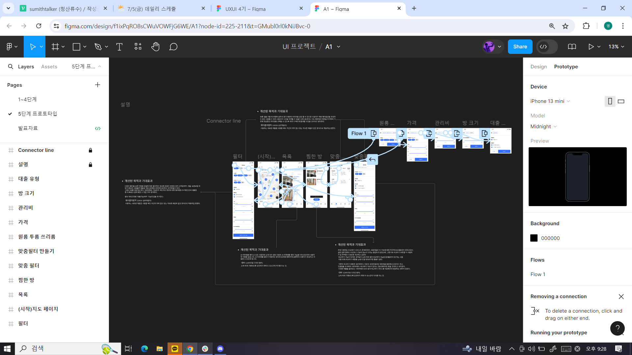Image resolution: width=632 pixels, height=355 pixels.
Task: Switch to the Assets tab
Action: [49, 67]
